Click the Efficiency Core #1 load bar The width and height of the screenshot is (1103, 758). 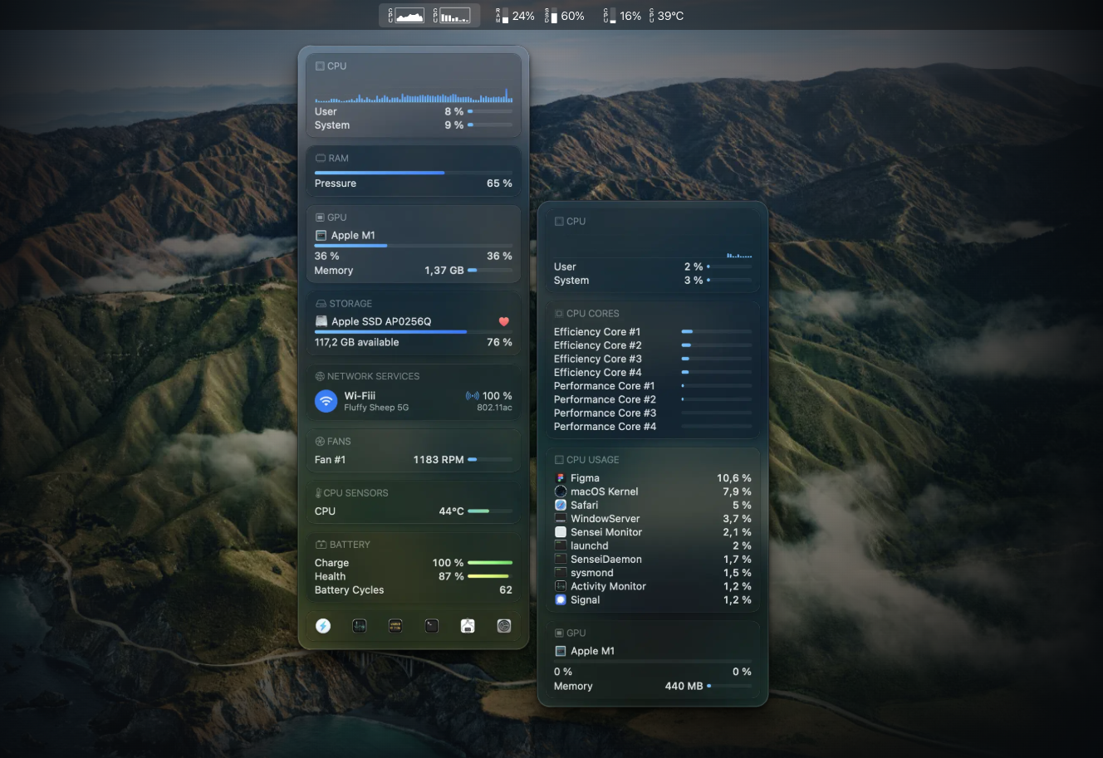(x=717, y=331)
